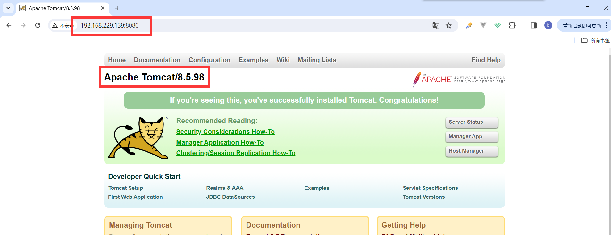Click the green congratulations banner text

tap(304, 100)
